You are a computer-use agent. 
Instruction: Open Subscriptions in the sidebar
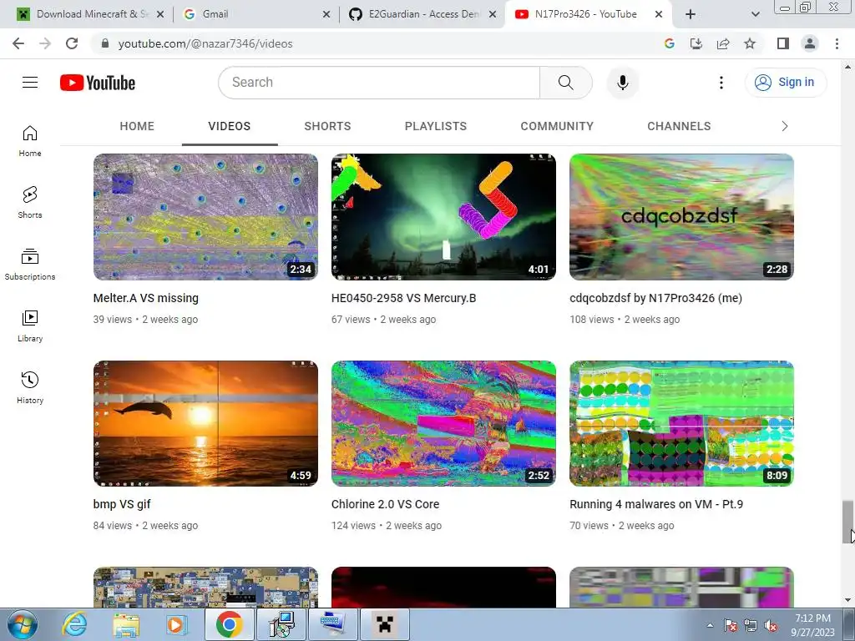click(30, 265)
